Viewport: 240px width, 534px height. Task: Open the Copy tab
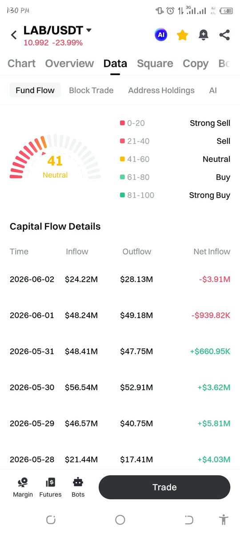196,64
